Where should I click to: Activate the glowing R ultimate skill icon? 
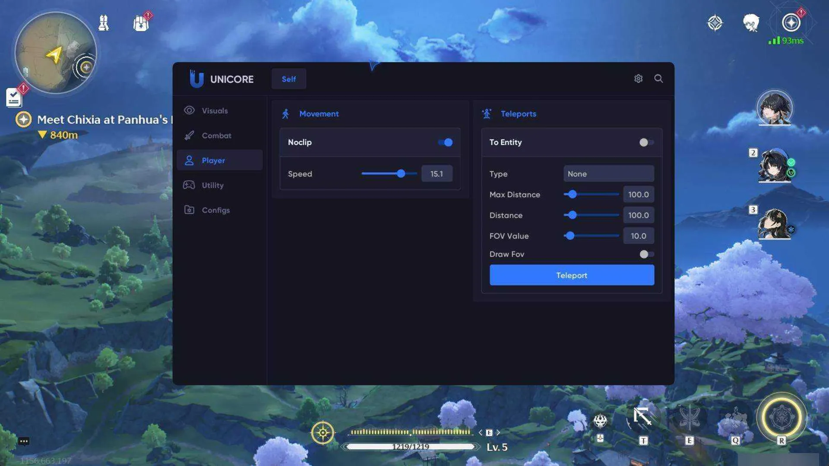[782, 418]
